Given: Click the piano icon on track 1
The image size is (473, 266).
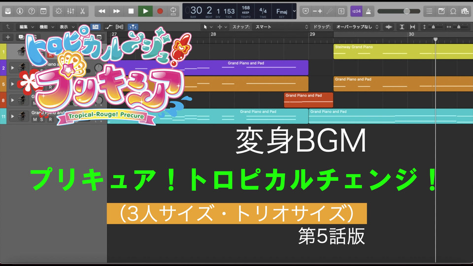Looking at the screenshot, I should coord(21,51).
